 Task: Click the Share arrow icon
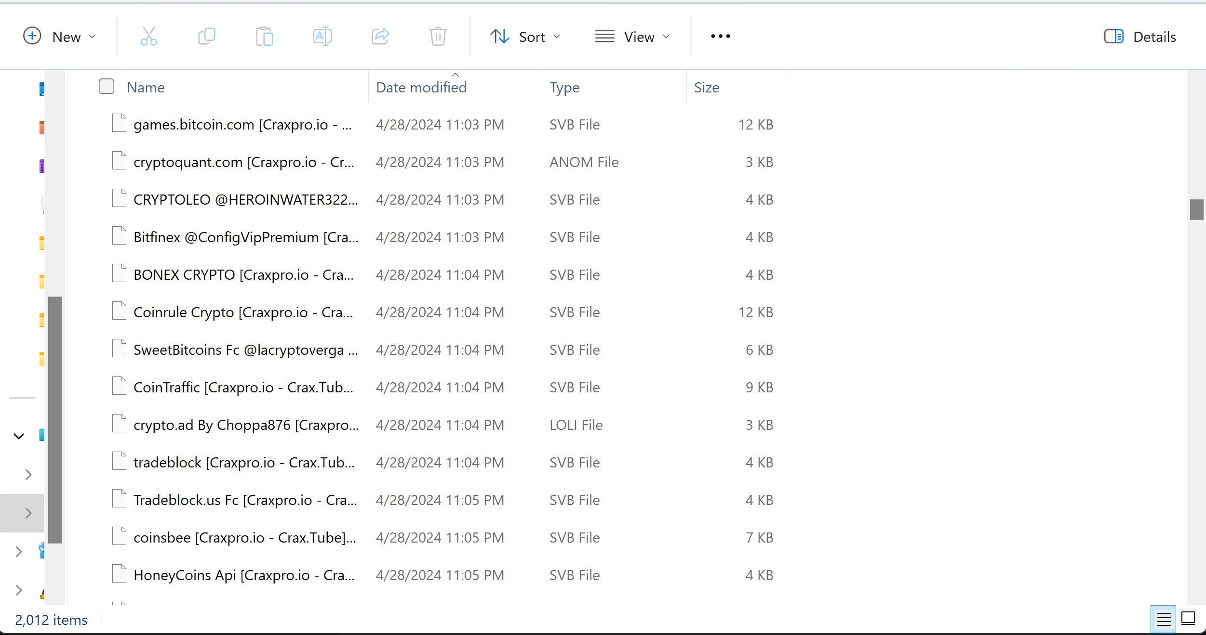point(380,37)
